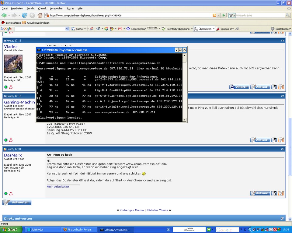Click the Senden an toolbar button
Image resolution: width=292 pixels, height=233 pixels.
click(x=224, y=29)
